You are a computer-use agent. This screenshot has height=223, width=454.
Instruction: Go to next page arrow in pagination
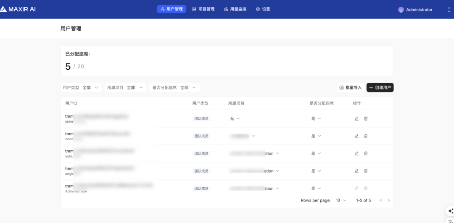click(x=389, y=200)
